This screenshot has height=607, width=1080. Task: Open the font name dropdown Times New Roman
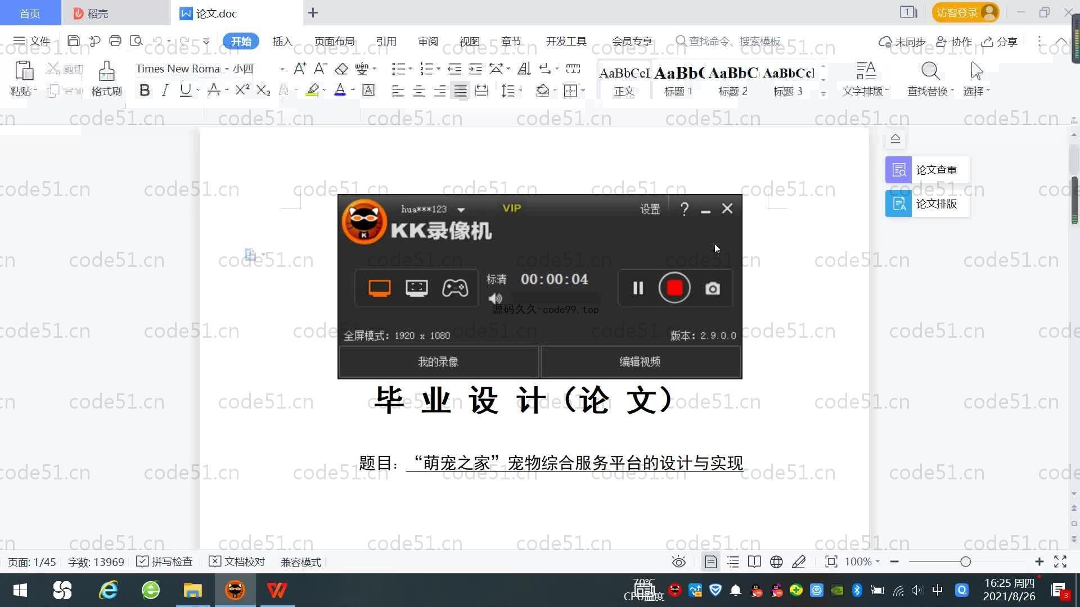click(x=227, y=69)
